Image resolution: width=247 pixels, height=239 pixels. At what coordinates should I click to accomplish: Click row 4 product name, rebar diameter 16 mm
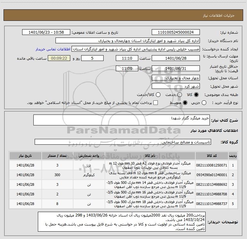[150, 194]
